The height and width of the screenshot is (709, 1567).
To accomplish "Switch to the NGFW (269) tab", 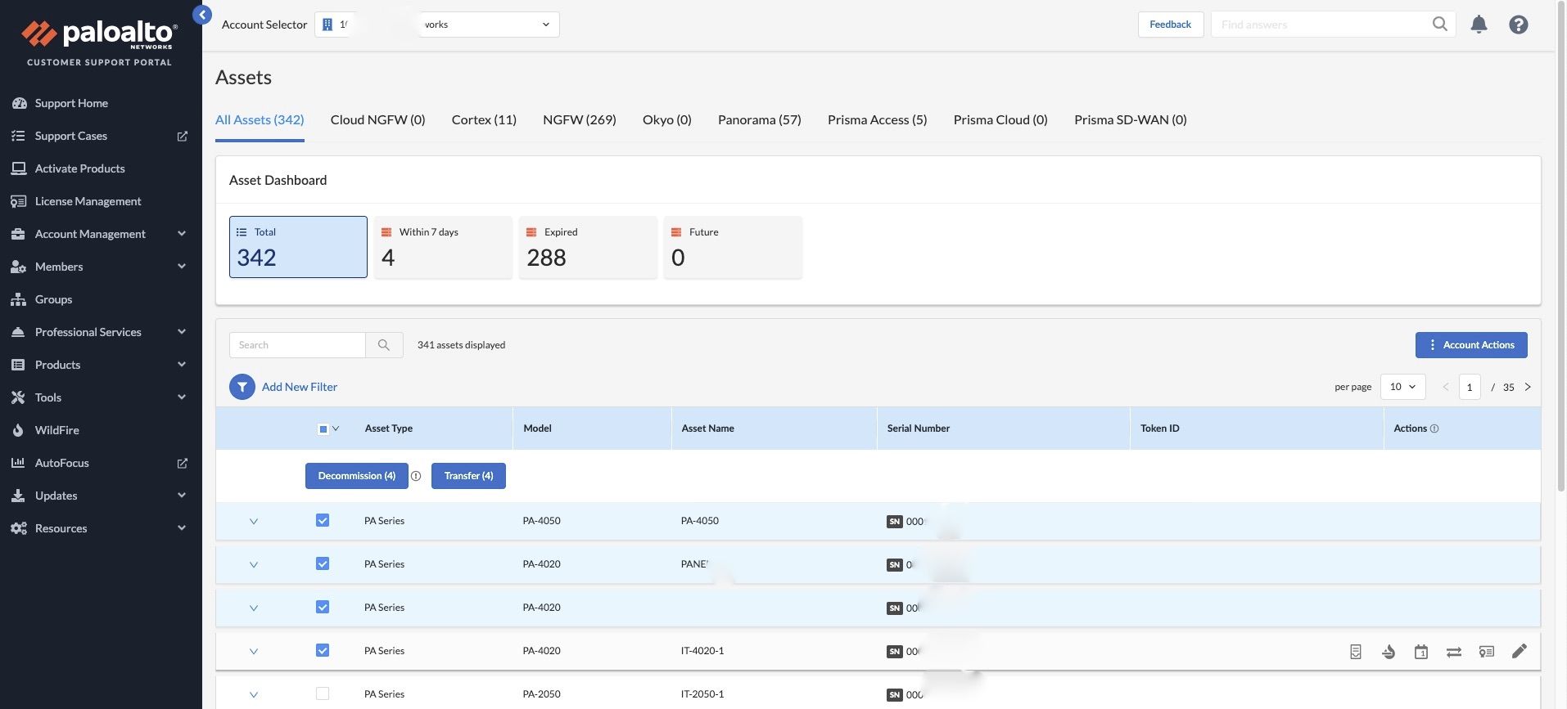I will pyautogui.click(x=579, y=120).
